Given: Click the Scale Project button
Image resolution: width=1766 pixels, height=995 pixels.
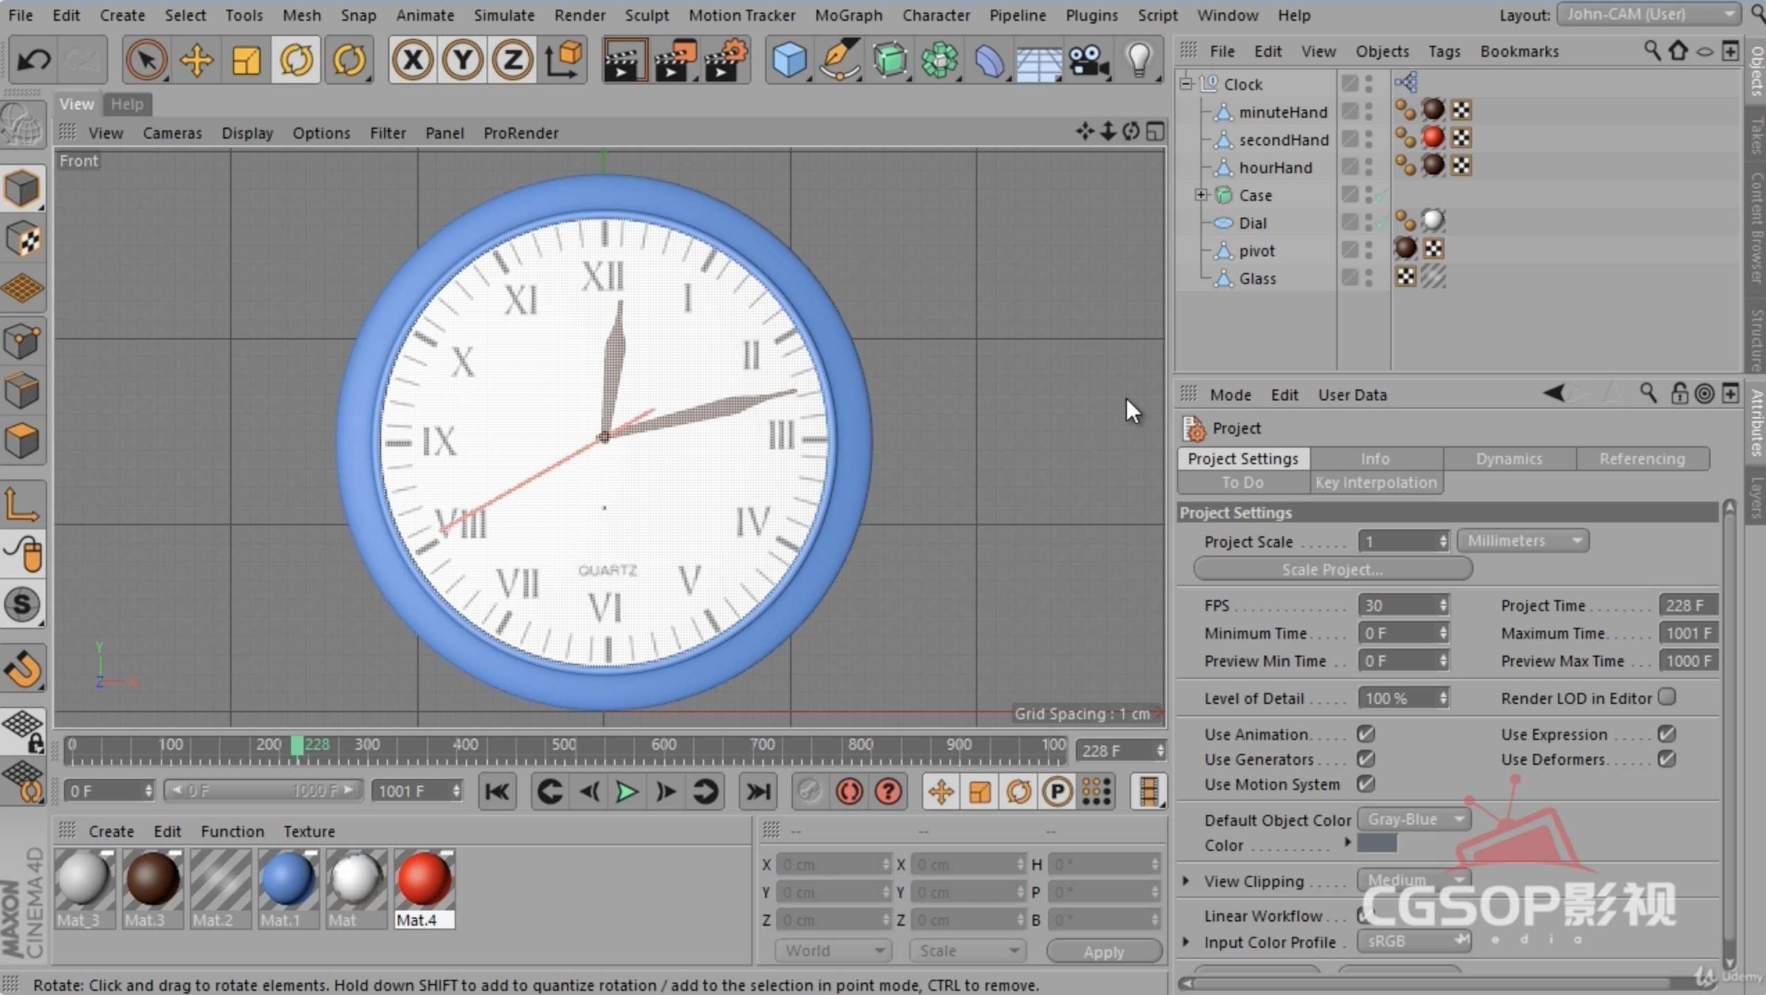Looking at the screenshot, I should pyautogui.click(x=1331, y=569).
